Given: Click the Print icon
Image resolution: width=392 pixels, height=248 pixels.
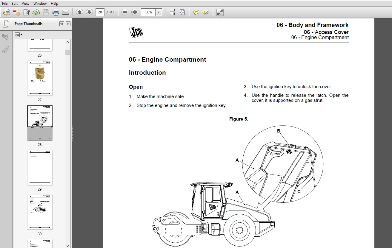Looking at the screenshot, I should coord(56,12).
